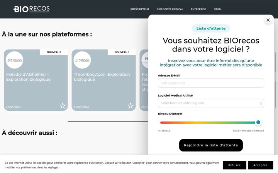
Task: Focus the Adresse E-Mail input field
Action: pyautogui.click(x=211, y=83)
